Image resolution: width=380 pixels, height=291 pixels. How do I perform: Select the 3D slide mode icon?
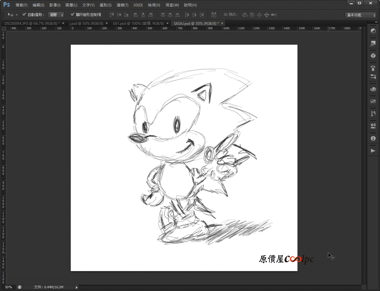pyautogui.click(x=267, y=14)
